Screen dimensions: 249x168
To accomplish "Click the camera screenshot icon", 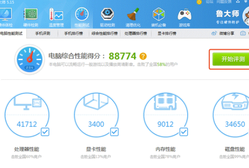I will (x=243, y=33).
